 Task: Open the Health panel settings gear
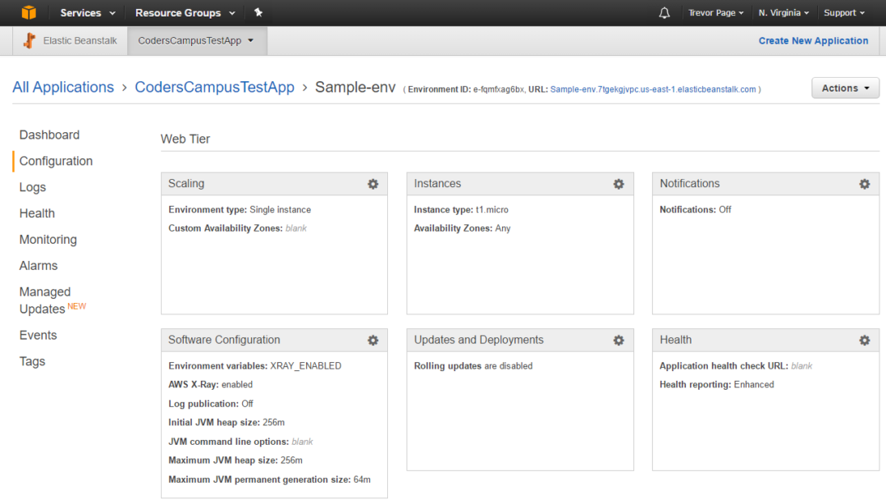pos(864,340)
